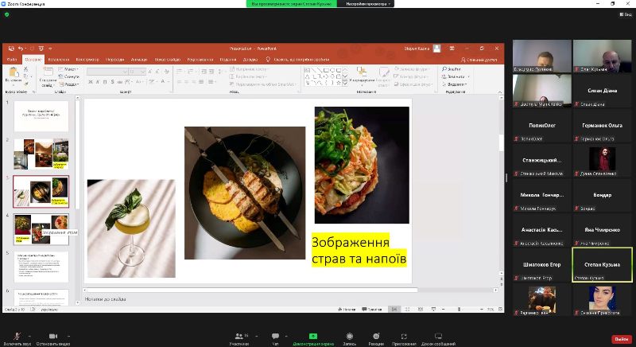This screenshot has height=347, width=636.
Task: Switch to the Insert ribbon tab
Action: [x=58, y=60]
